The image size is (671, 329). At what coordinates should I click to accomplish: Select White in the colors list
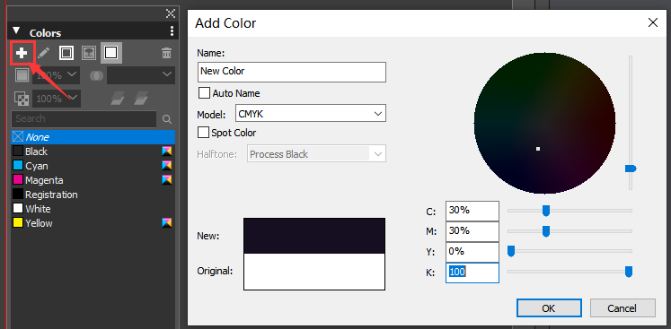click(93, 209)
